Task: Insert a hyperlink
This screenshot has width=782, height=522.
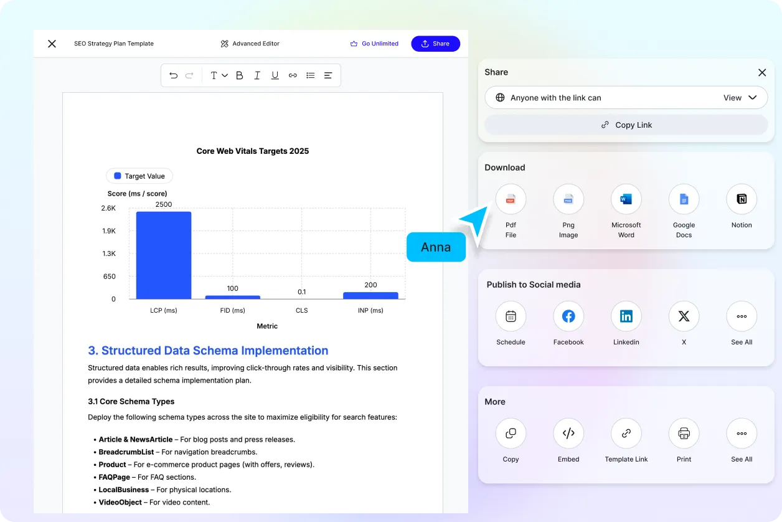Action: pyautogui.click(x=293, y=75)
